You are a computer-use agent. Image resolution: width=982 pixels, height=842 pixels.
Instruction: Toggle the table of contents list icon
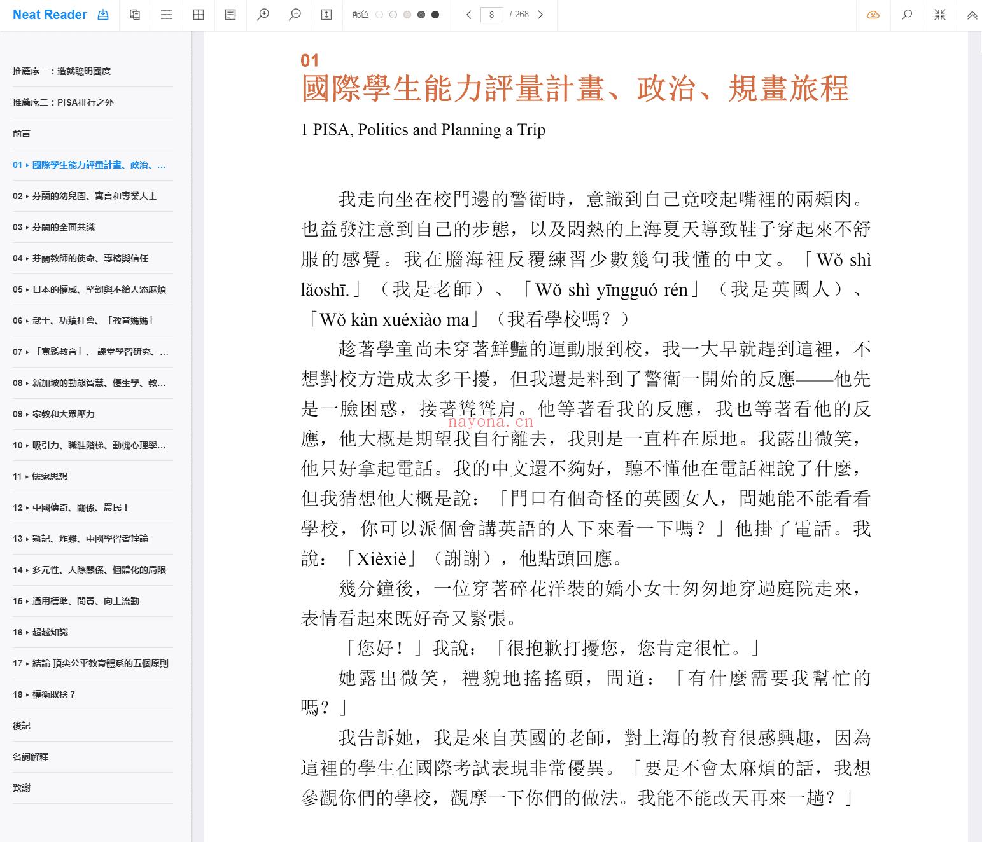(167, 15)
